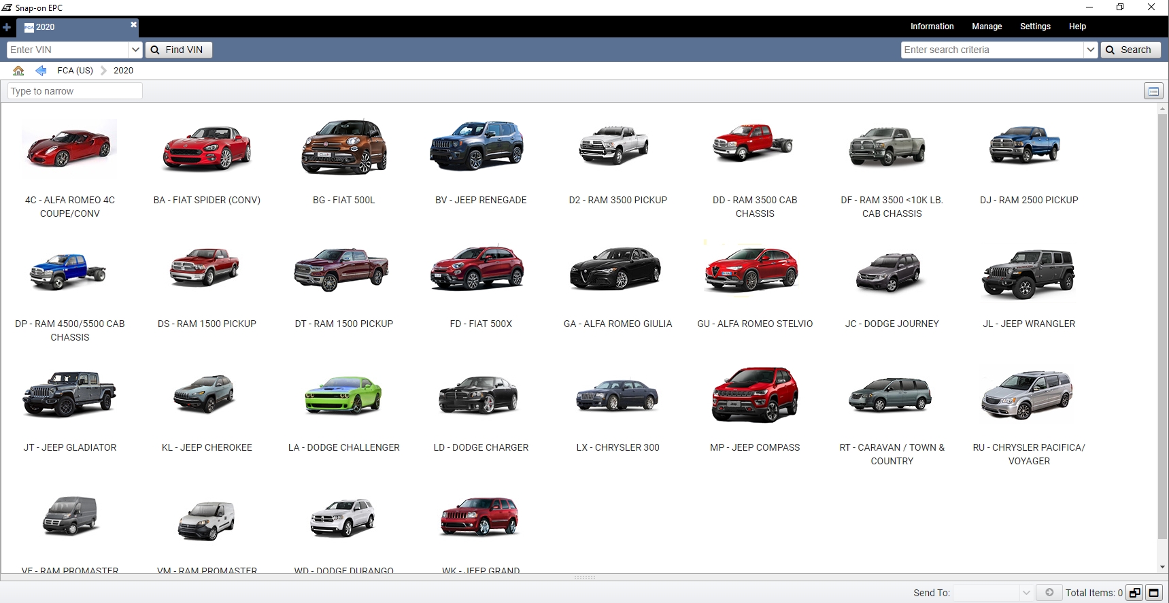Click the Type to narrow filter box
This screenshot has width=1169, height=603.
point(75,91)
